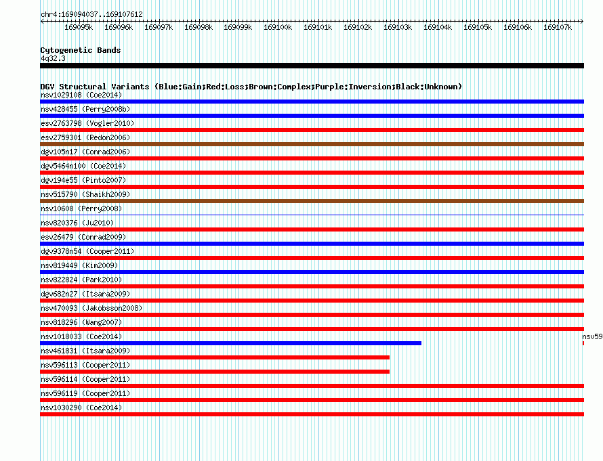Click the 169106k ruler position
The image size is (603, 461).
[518, 27]
